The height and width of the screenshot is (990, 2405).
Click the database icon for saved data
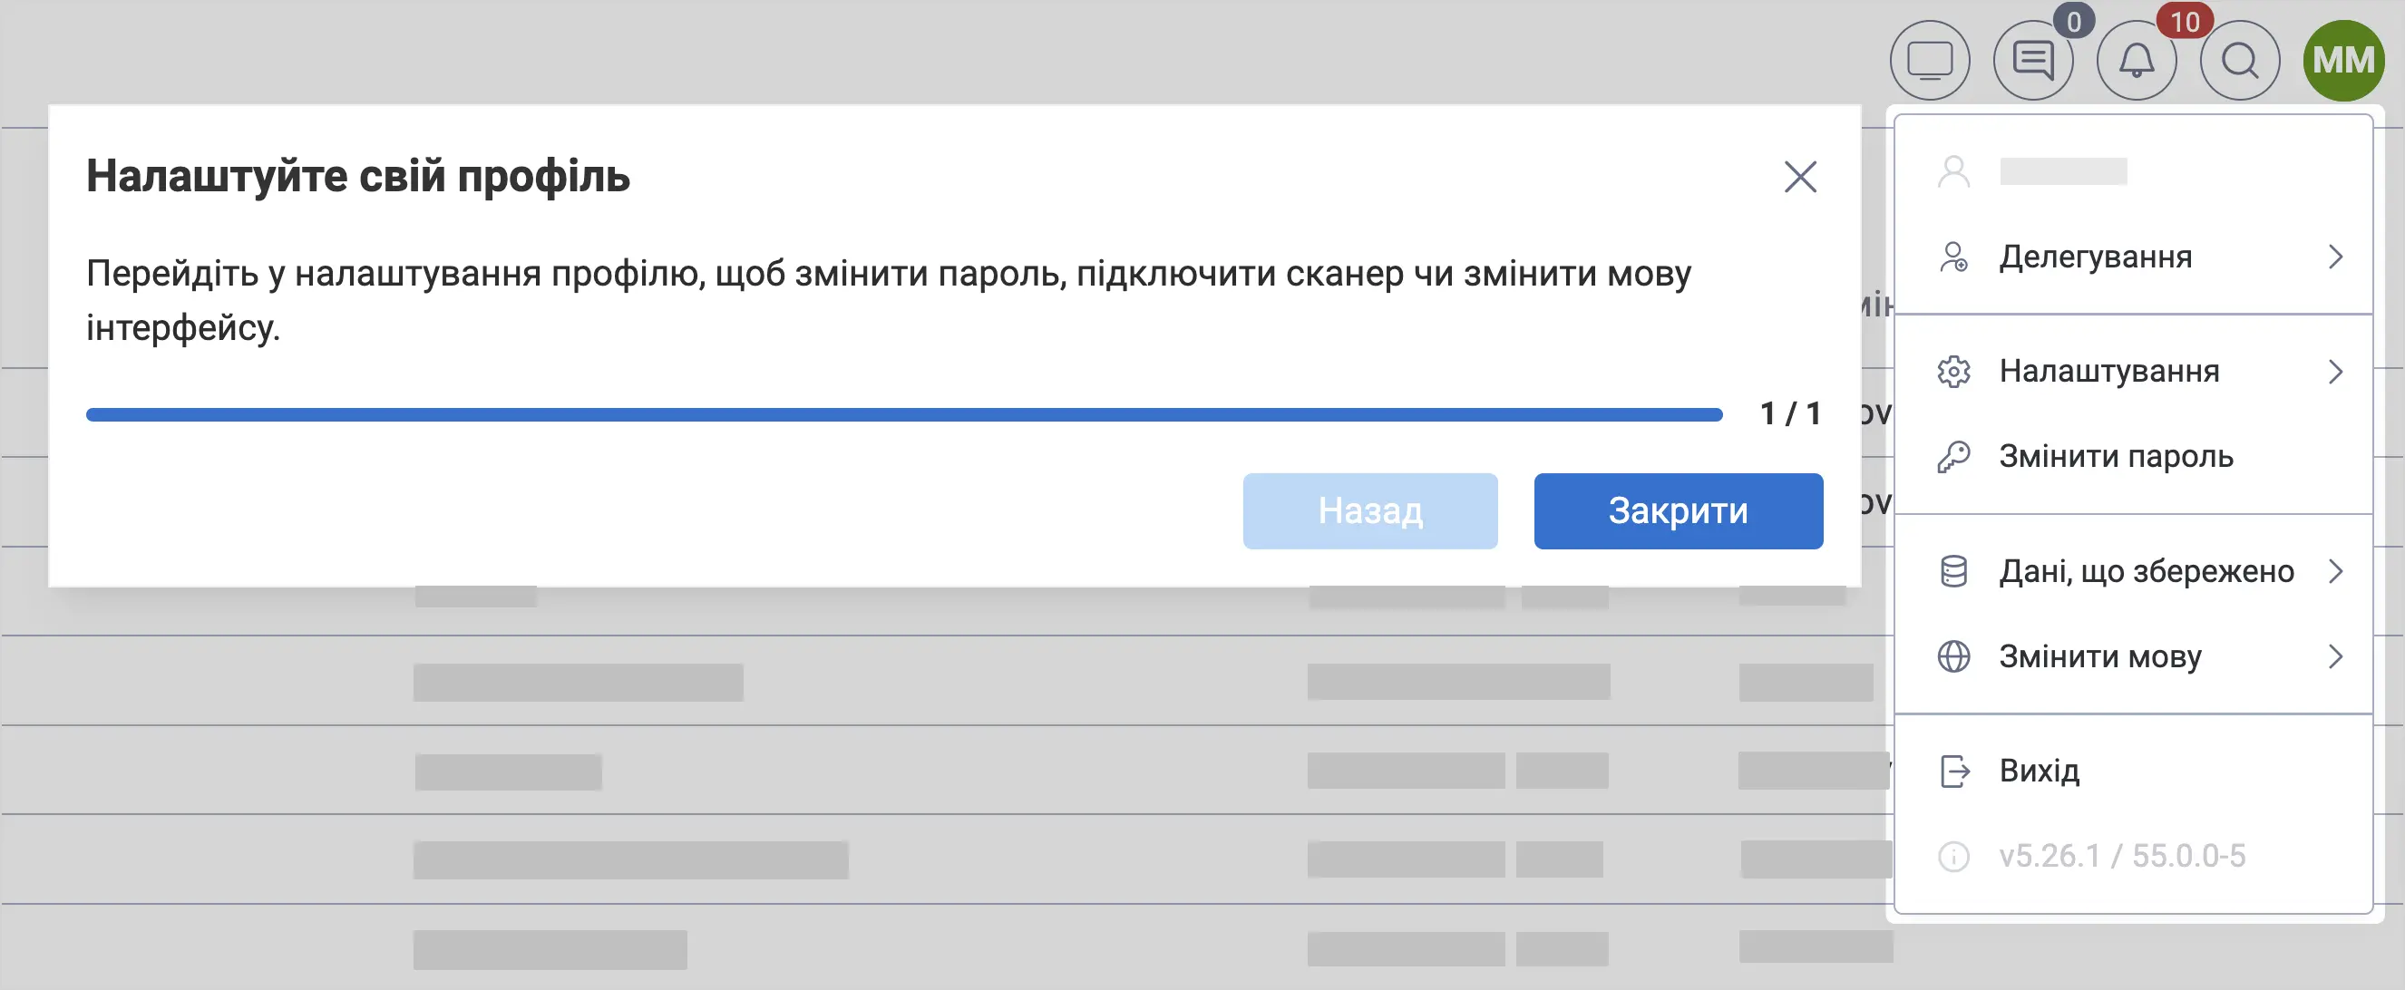(x=1953, y=571)
